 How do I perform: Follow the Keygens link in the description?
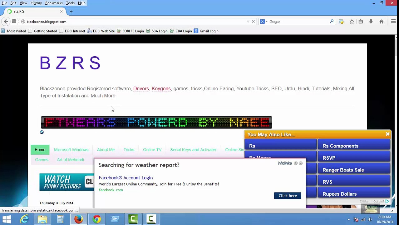(161, 88)
